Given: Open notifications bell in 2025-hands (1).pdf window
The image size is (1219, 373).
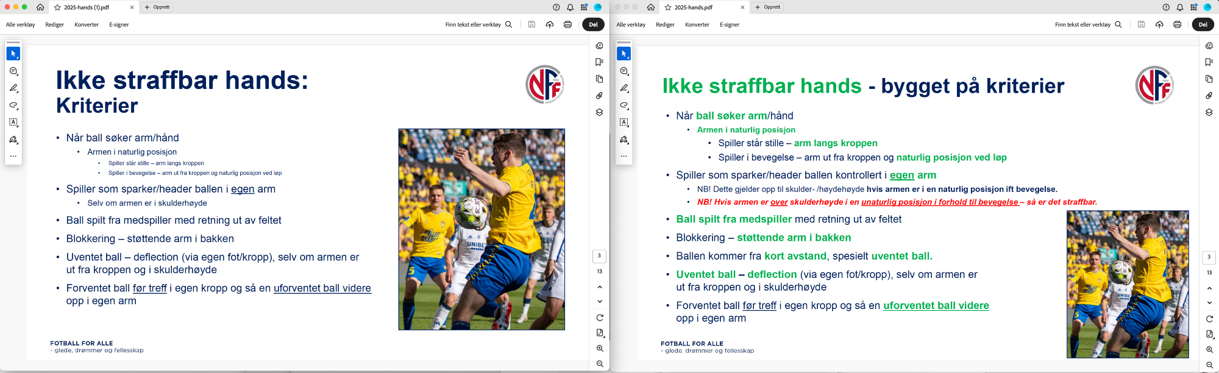Looking at the screenshot, I should (570, 7).
